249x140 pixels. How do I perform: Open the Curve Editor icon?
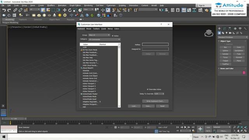click(189, 10)
